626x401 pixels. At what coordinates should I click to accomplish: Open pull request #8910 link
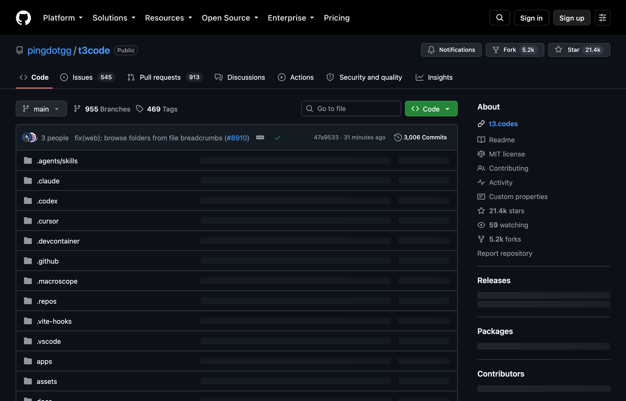tap(237, 138)
